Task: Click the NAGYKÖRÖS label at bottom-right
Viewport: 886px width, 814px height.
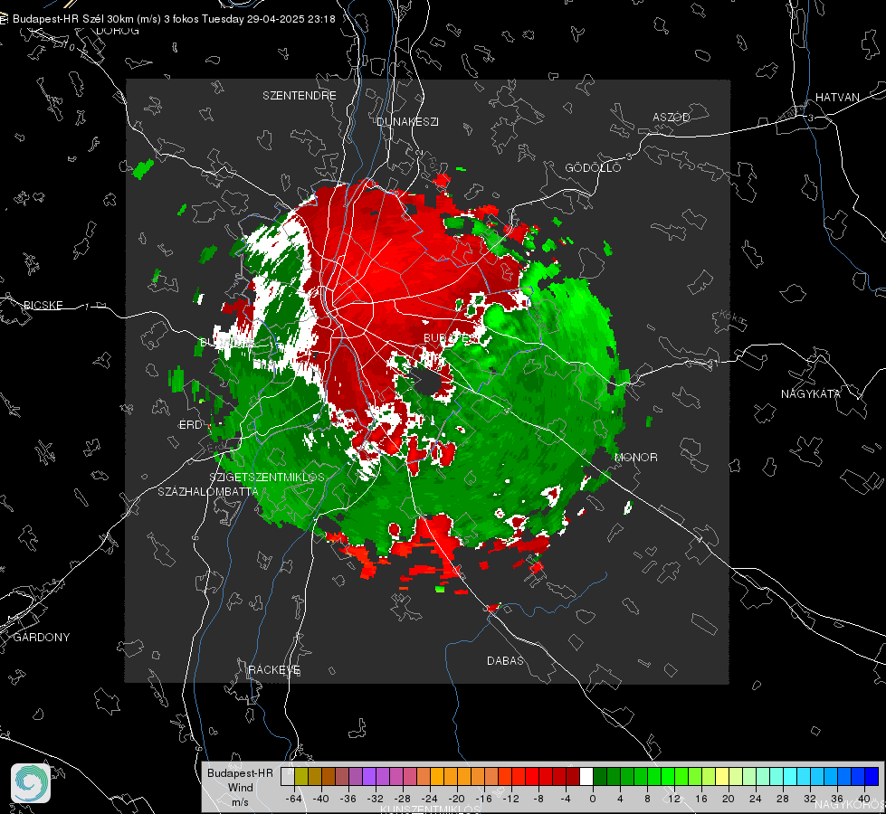Action: click(x=851, y=805)
